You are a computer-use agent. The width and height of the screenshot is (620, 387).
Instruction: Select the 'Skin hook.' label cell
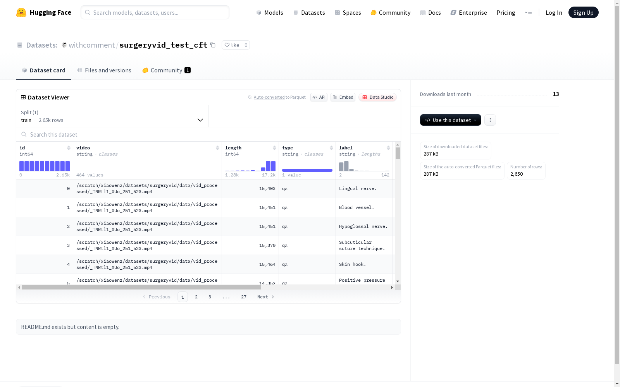[x=364, y=264]
